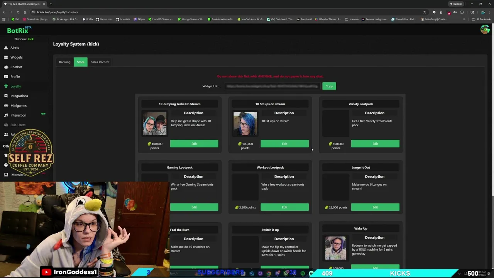This screenshot has height=278, width=494.
Task: Select the Store tab
Action: pyautogui.click(x=81, y=62)
